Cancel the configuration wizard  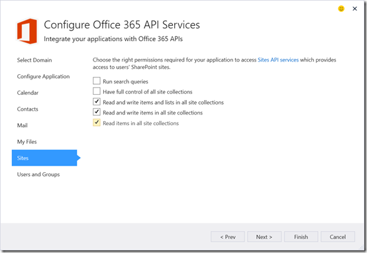pos(338,237)
